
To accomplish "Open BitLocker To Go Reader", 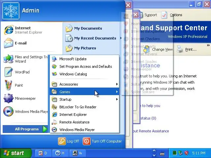I will (x=84, y=107).
